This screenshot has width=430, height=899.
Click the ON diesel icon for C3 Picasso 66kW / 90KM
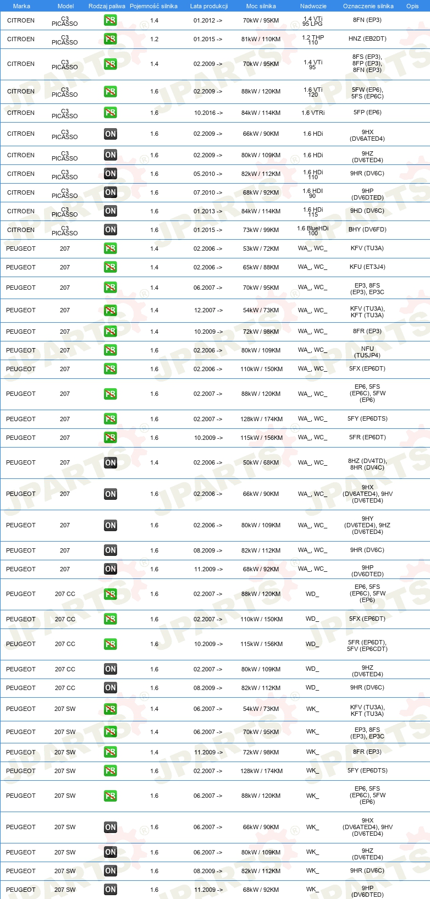110,134
